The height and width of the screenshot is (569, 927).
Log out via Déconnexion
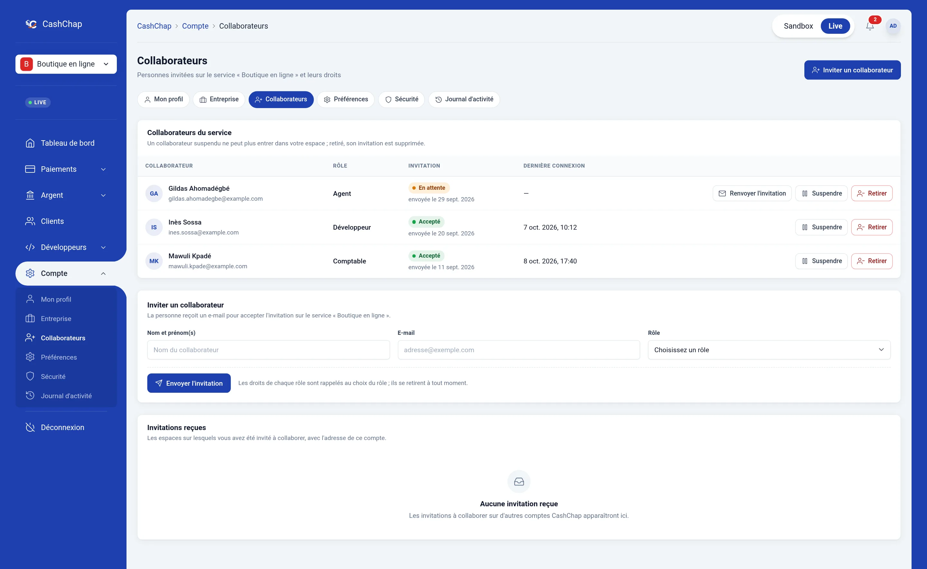coord(66,427)
